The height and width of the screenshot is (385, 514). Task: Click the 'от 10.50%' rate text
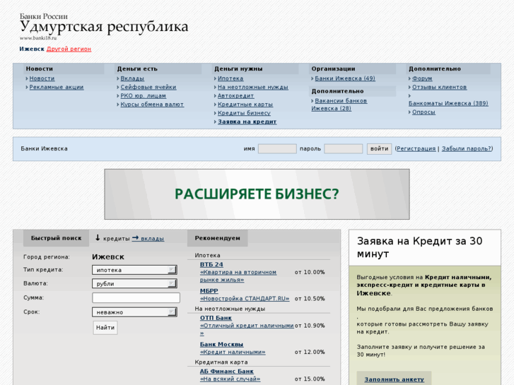point(310,299)
